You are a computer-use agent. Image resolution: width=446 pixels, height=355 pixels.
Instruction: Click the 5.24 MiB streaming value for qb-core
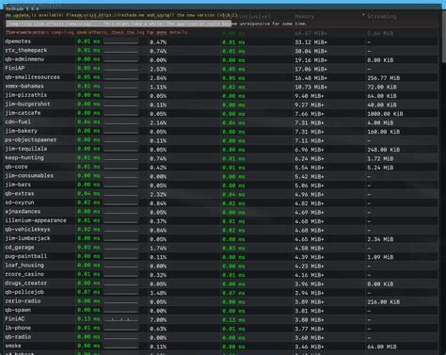tap(380, 168)
